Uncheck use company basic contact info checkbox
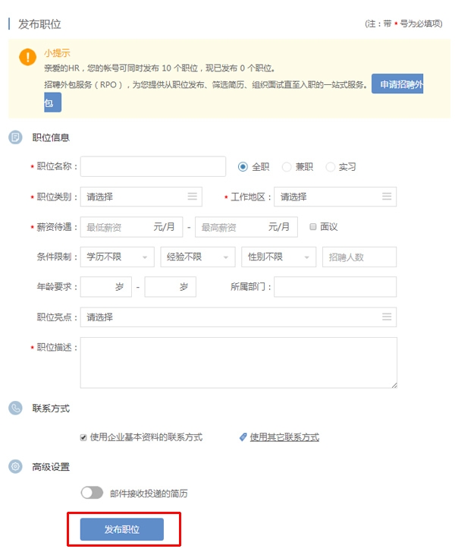 point(83,437)
